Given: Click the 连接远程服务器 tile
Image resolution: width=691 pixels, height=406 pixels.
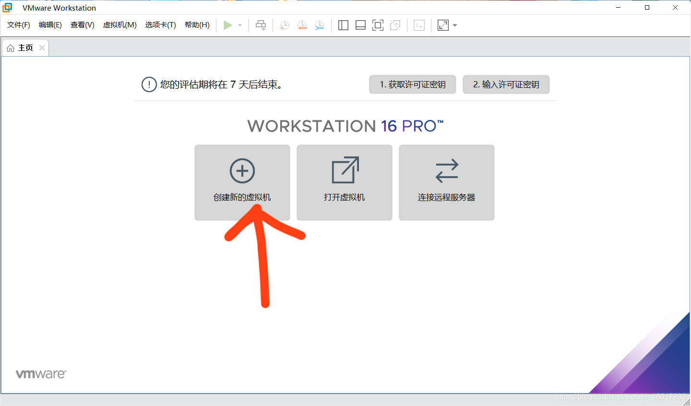Looking at the screenshot, I should point(447,182).
